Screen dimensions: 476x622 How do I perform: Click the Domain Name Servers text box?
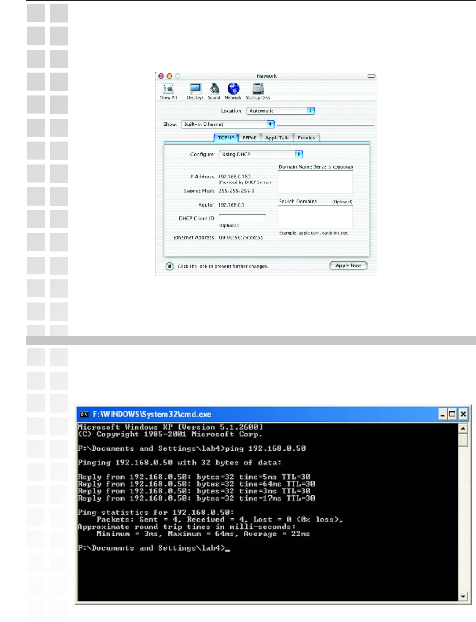coord(315,182)
